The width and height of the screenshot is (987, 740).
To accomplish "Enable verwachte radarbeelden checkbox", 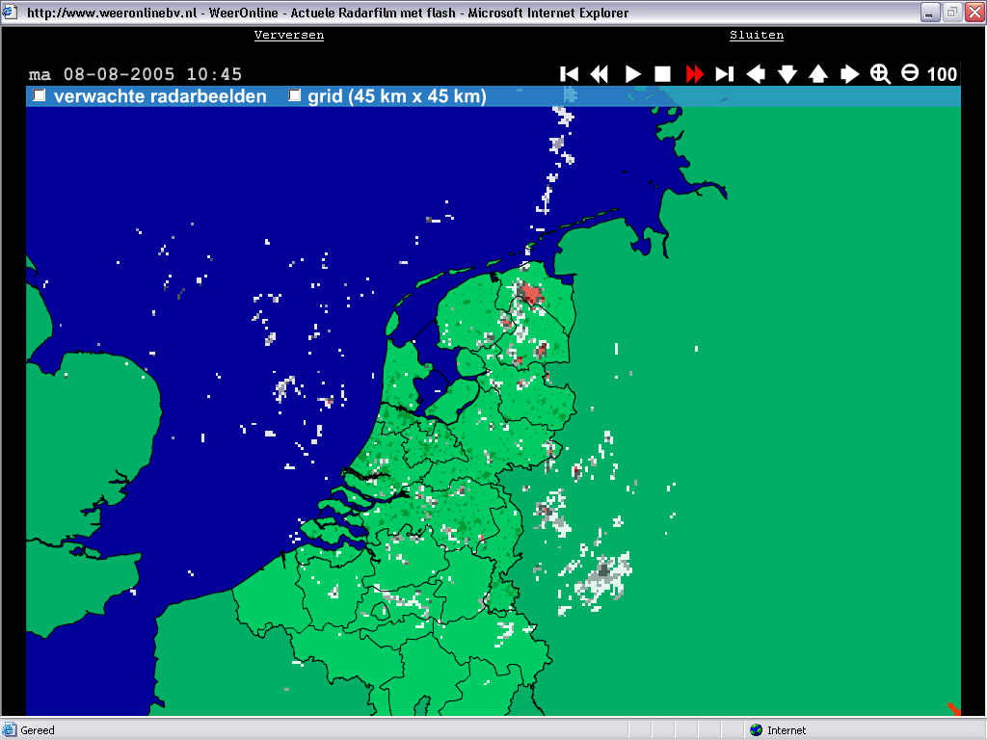I will [40, 95].
